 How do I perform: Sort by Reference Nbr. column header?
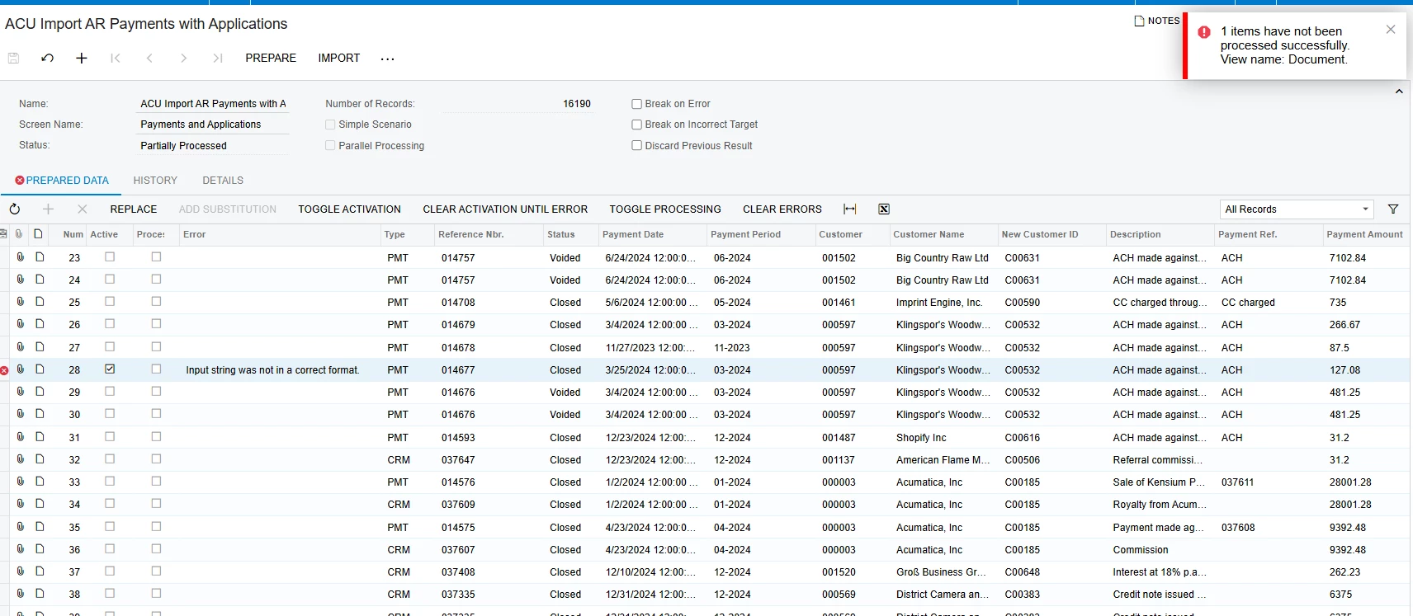point(471,234)
